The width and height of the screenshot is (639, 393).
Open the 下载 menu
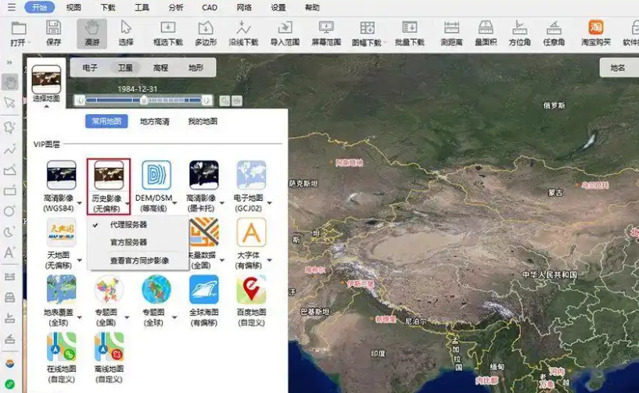108,7
